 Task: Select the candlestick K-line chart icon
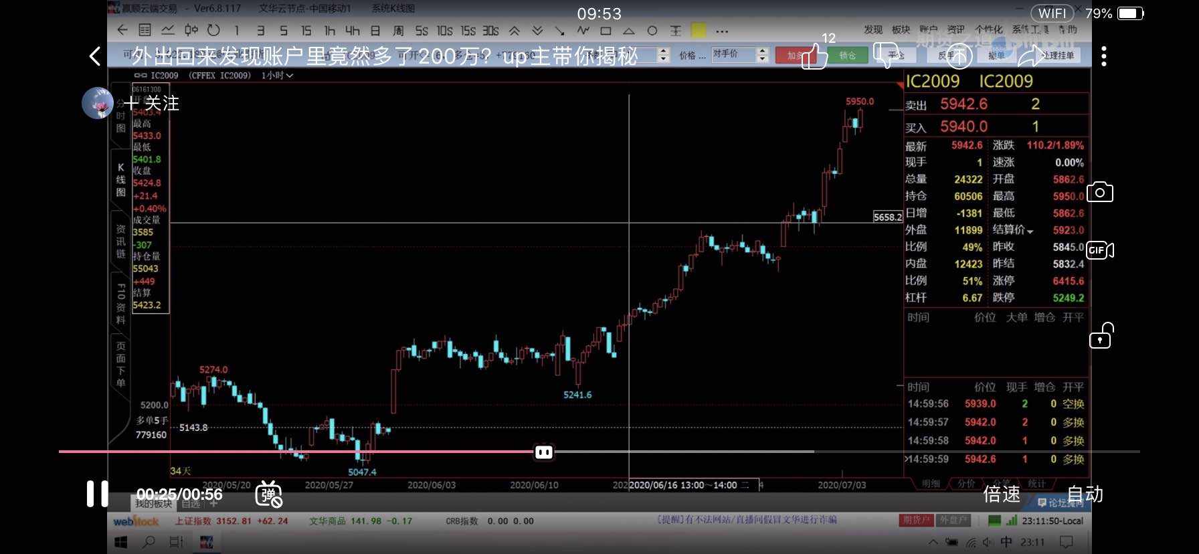pyautogui.click(x=191, y=30)
